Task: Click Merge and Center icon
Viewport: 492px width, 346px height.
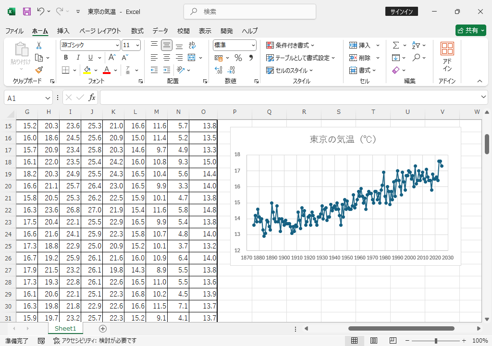Action: click(x=191, y=58)
